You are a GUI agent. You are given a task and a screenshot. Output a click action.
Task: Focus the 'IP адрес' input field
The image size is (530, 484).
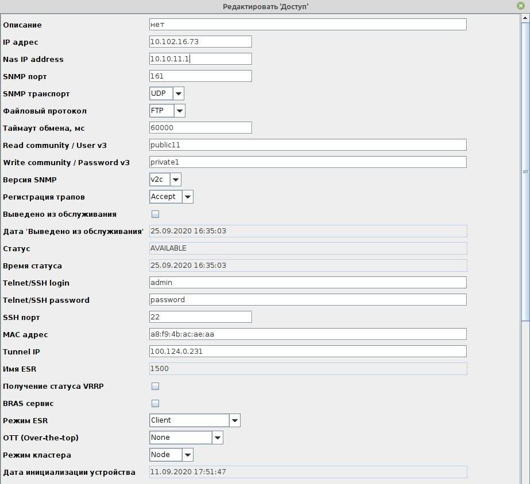point(200,42)
